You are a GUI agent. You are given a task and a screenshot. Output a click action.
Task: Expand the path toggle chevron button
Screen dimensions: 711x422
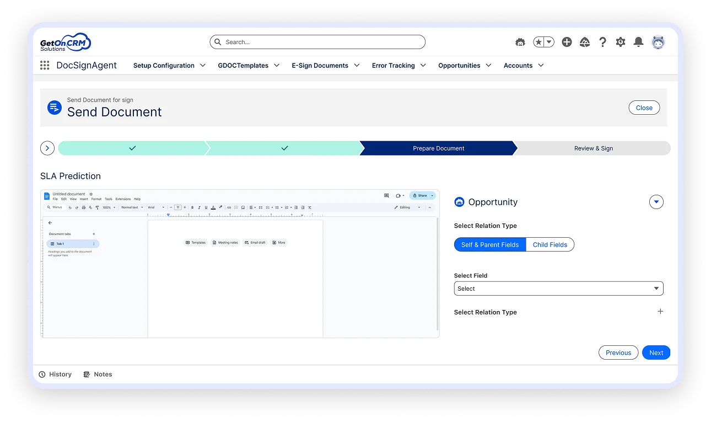[47, 148]
